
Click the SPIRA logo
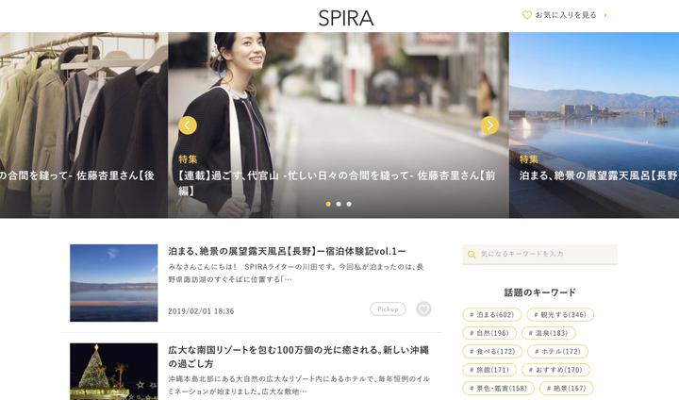[x=345, y=18]
